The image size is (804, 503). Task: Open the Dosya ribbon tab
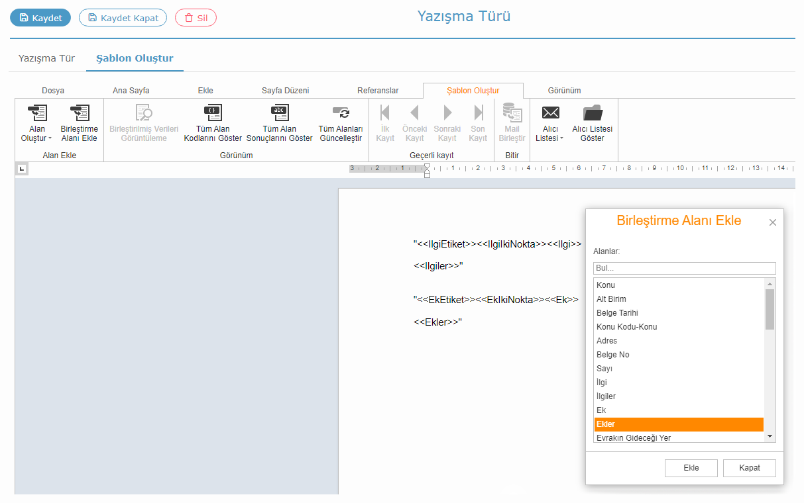point(53,91)
